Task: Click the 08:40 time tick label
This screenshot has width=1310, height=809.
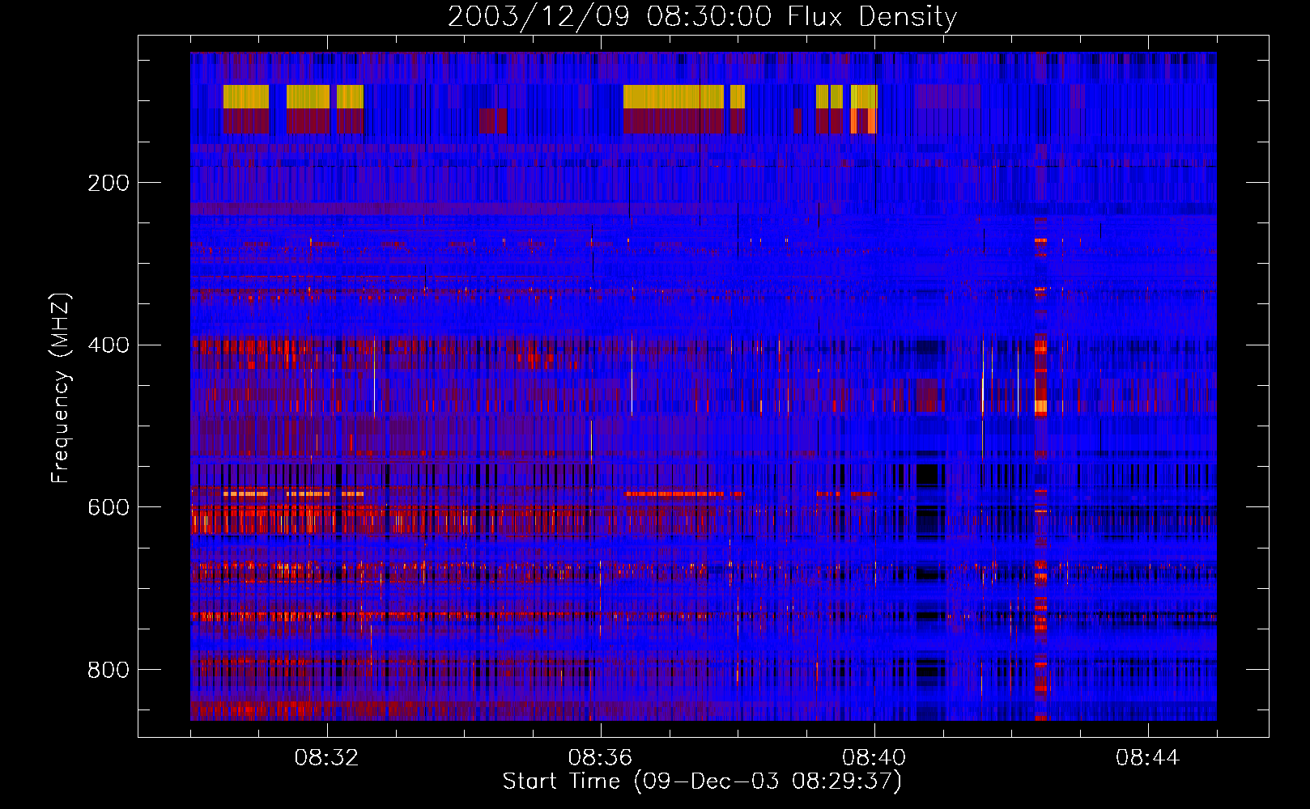Action: 874,758
